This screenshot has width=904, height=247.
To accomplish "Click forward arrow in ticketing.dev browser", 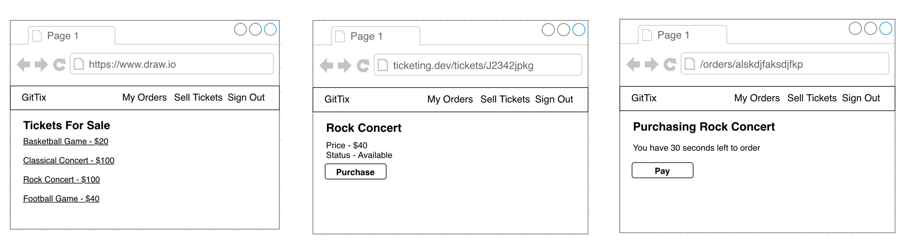I will pos(344,65).
